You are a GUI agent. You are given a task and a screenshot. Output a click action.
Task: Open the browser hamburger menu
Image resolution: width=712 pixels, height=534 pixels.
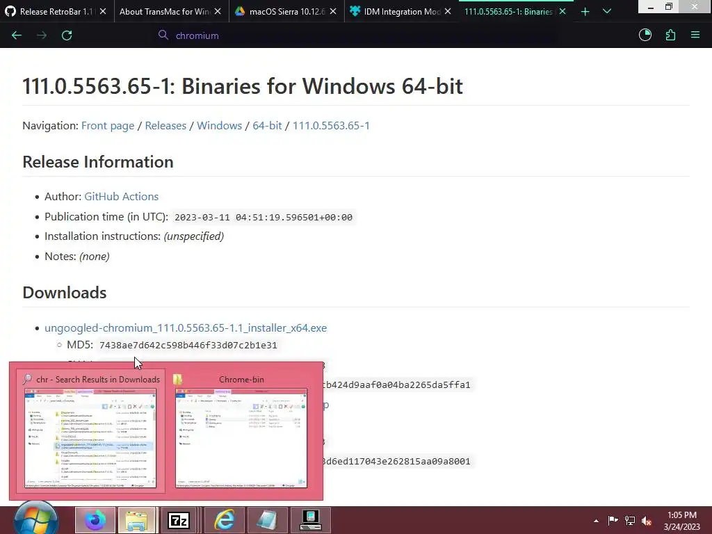pos(695,35)
